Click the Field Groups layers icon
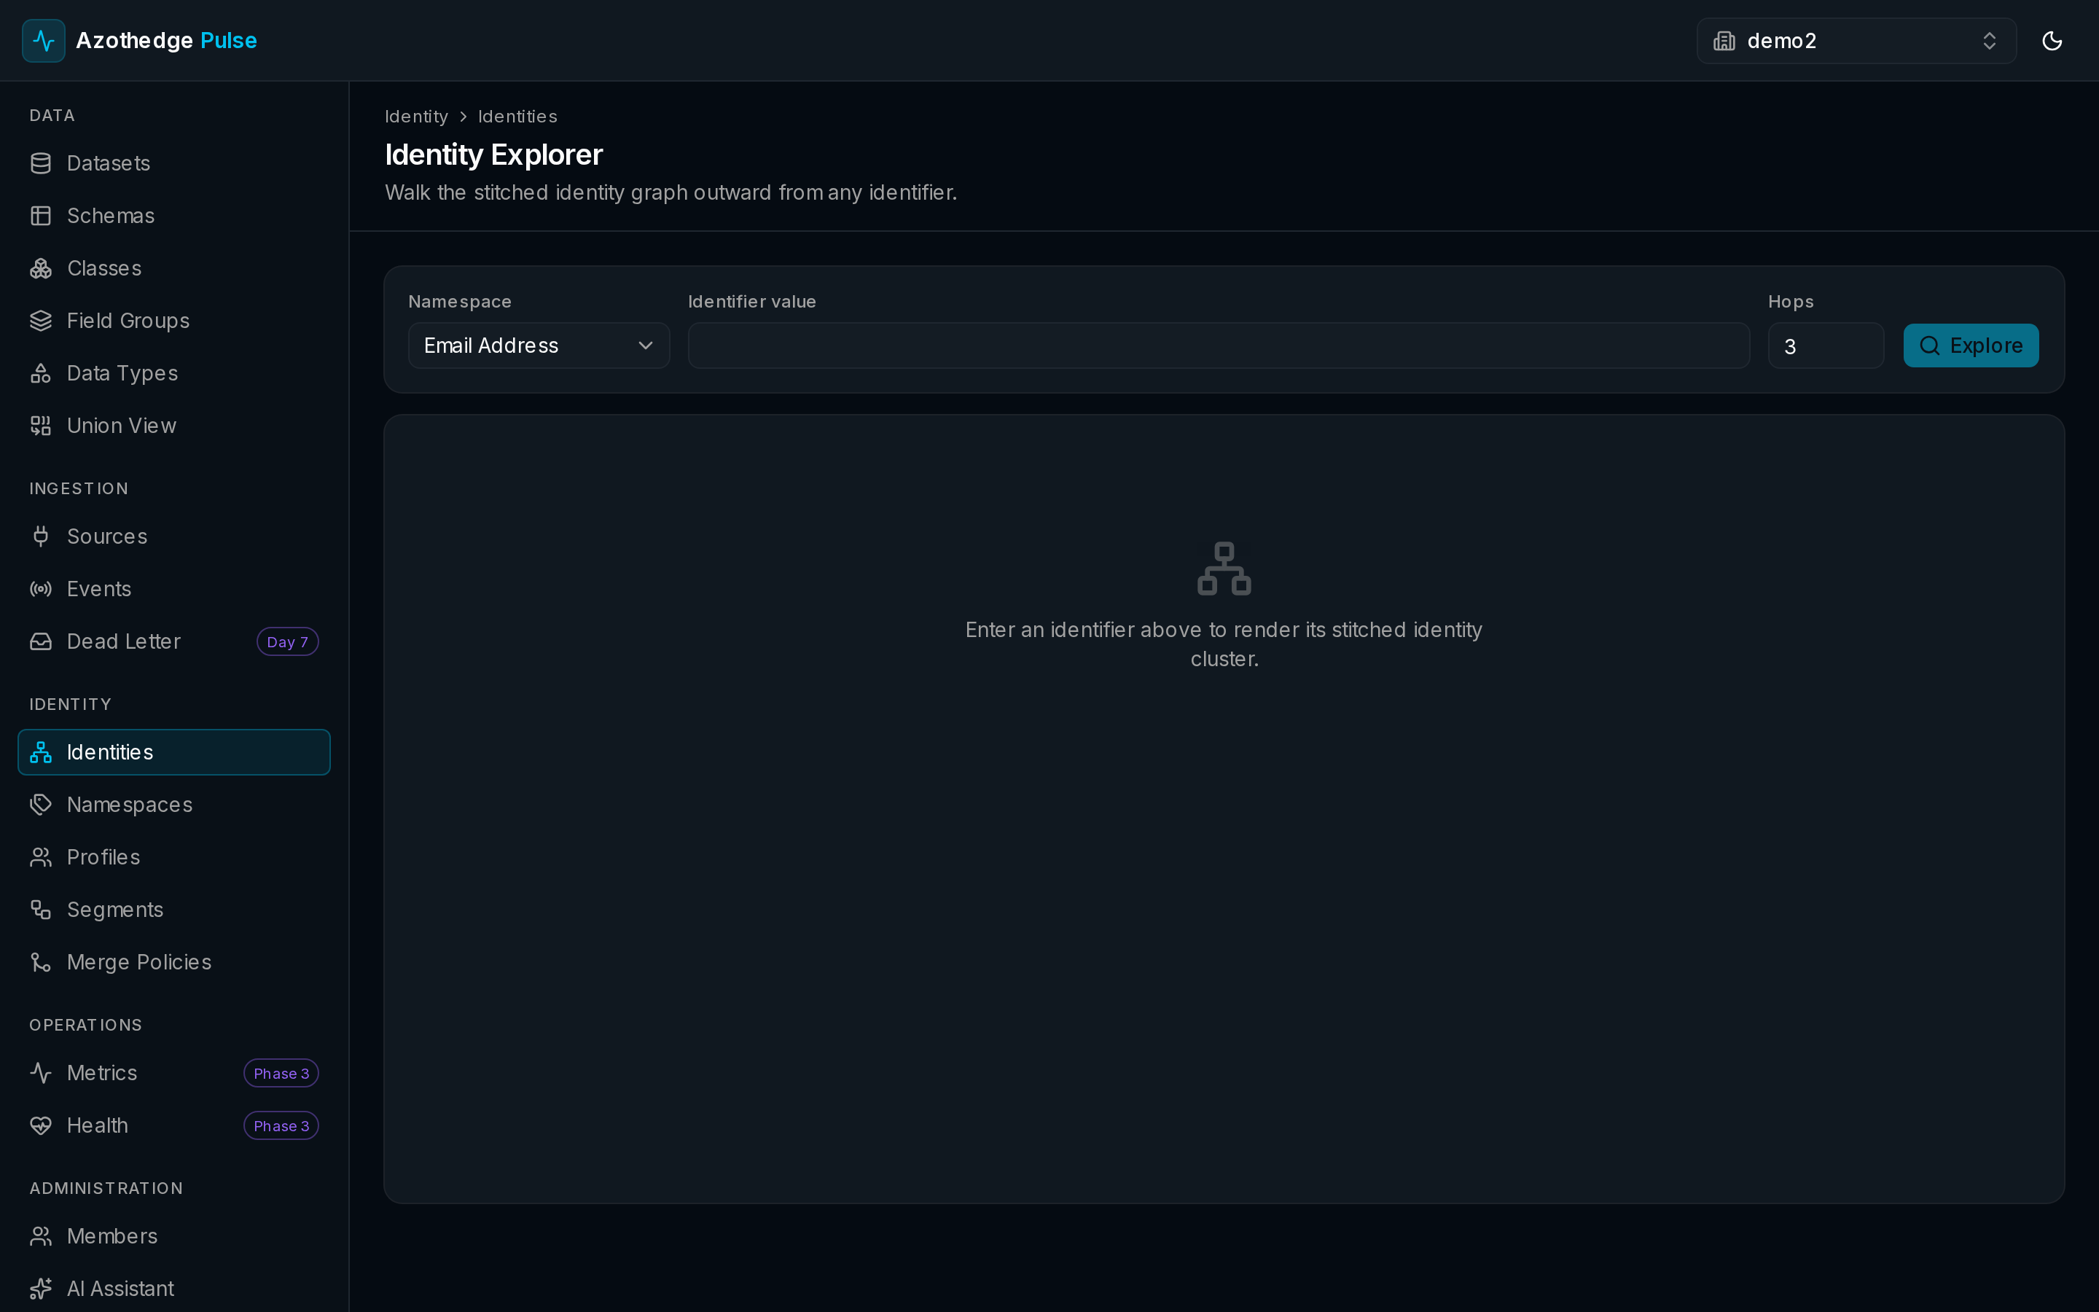The width and height of the screenshot is (2099, 1312). (41, 321)
